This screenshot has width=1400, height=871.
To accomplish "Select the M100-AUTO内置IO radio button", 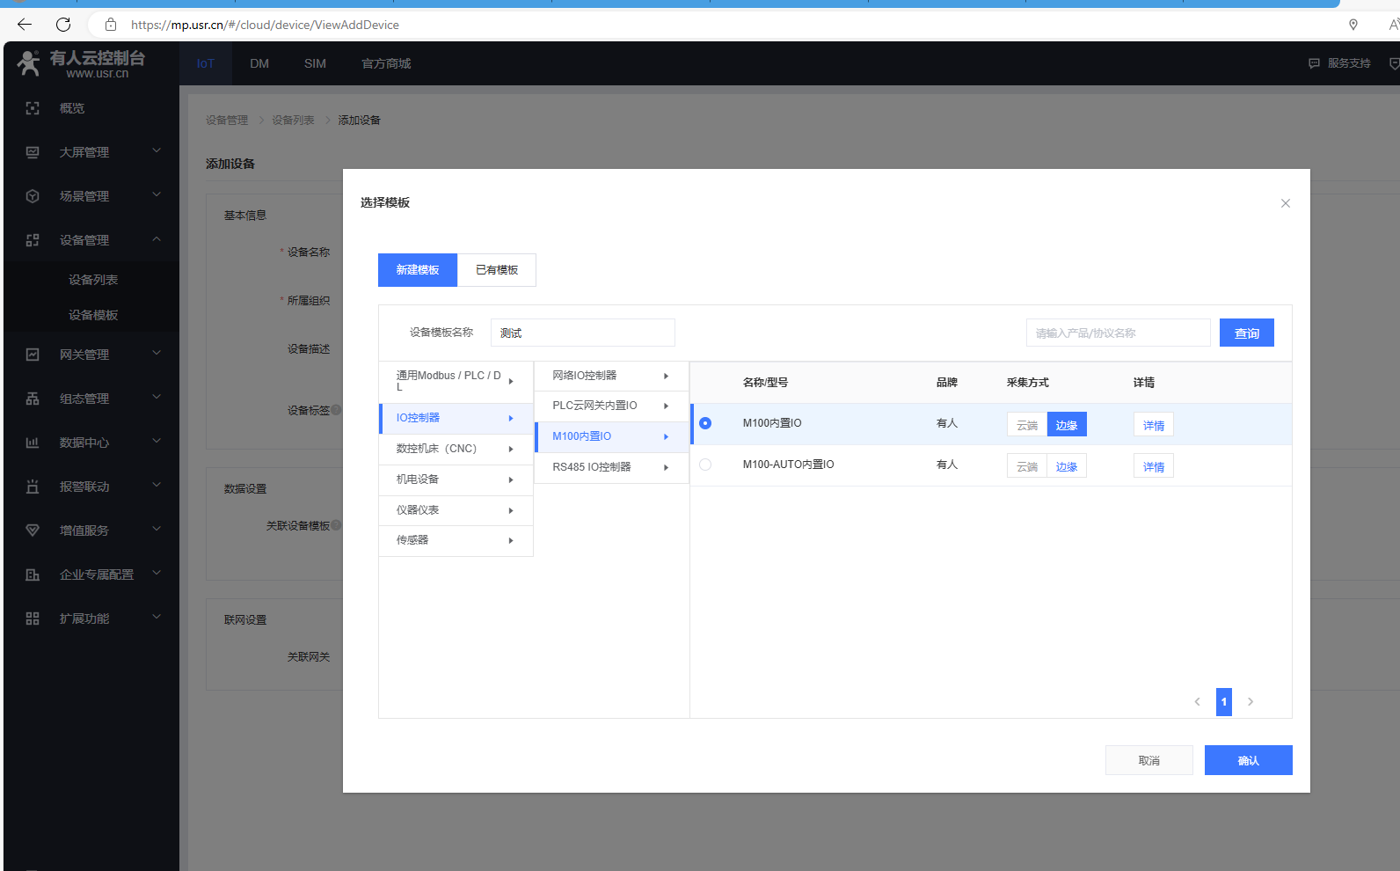I will 705,465.
